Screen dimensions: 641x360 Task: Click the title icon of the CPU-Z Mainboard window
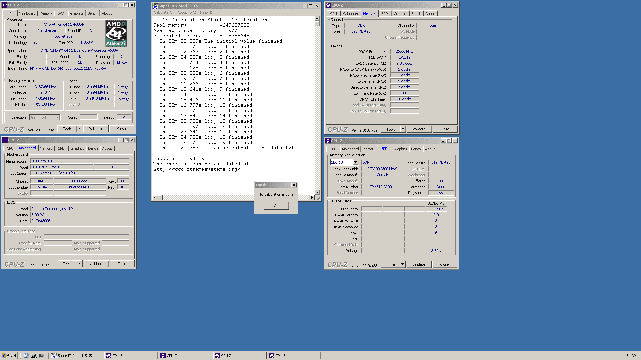(x=5, y=140)
